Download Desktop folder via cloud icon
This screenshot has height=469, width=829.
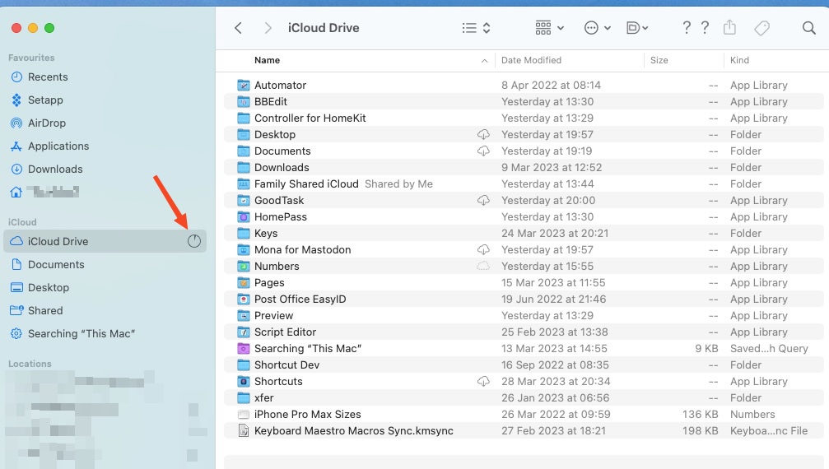click(483, 135)
